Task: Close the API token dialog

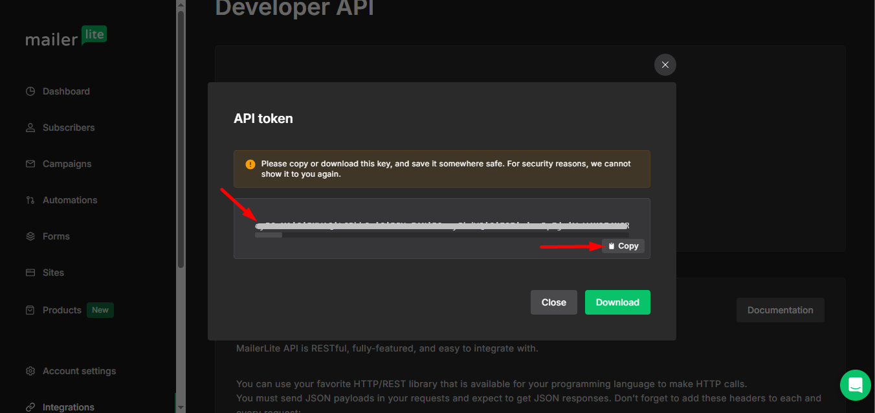Action: [553, 302]
